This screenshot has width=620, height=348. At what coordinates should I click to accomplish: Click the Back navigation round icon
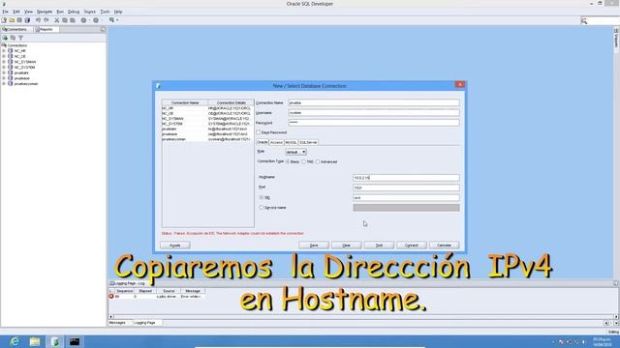point(83,20)
